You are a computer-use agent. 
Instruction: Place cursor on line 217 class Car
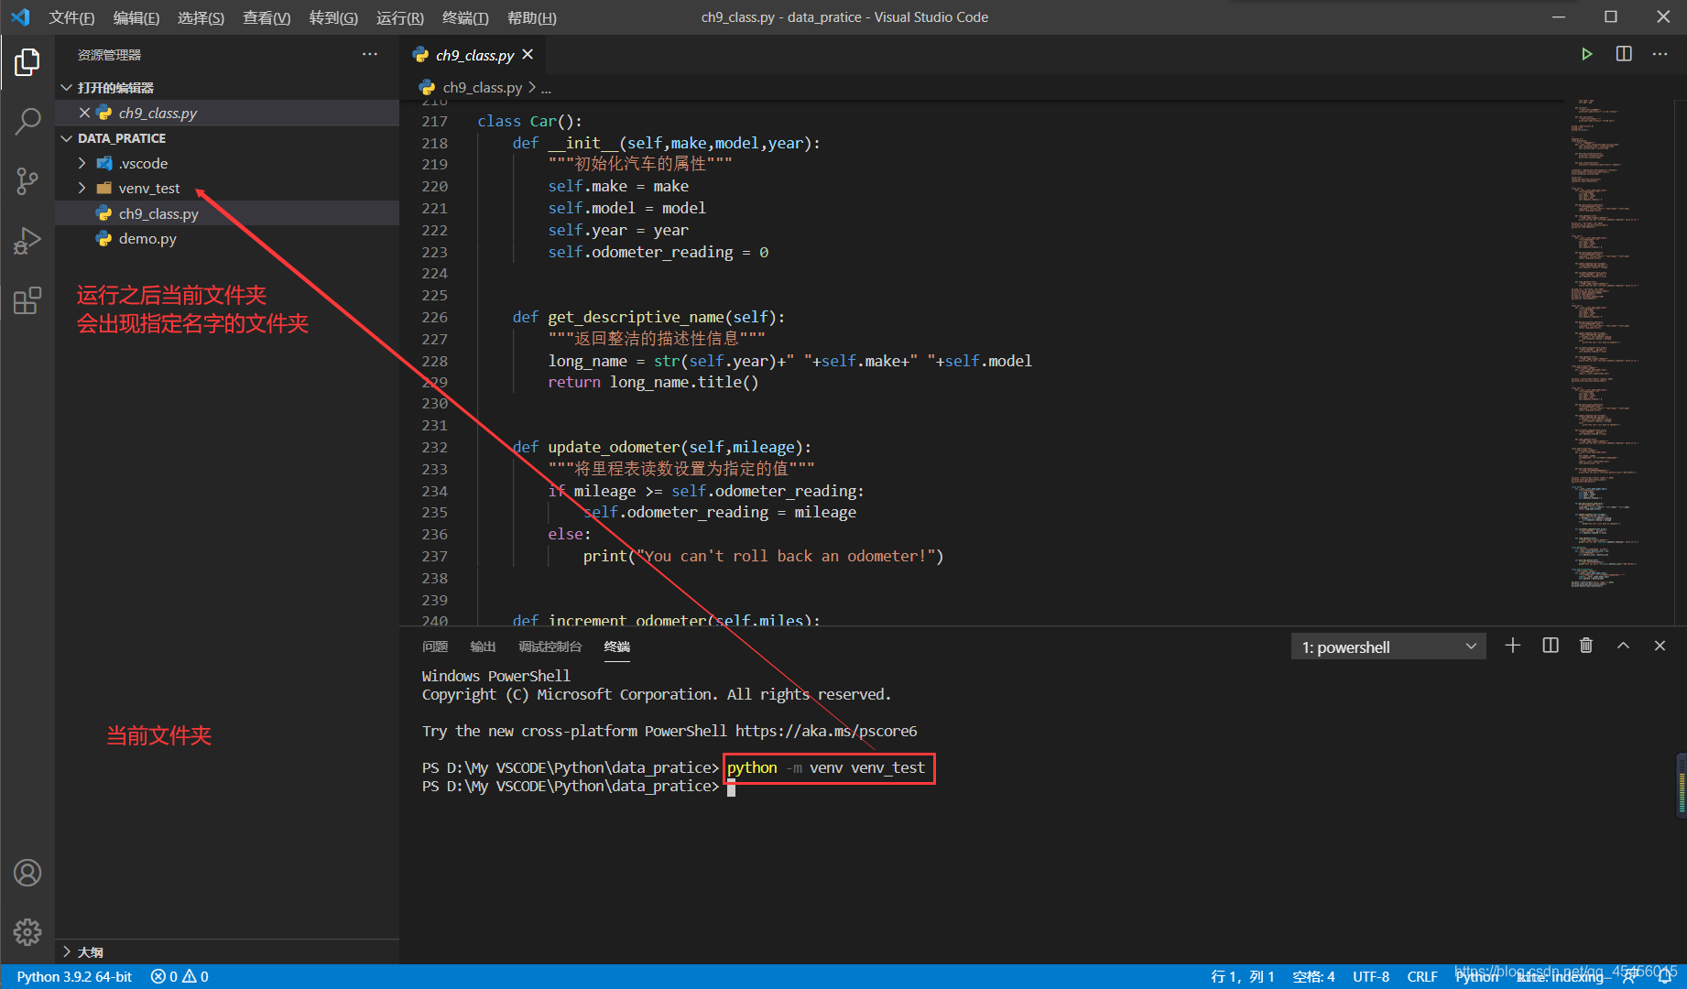[529, 121]
